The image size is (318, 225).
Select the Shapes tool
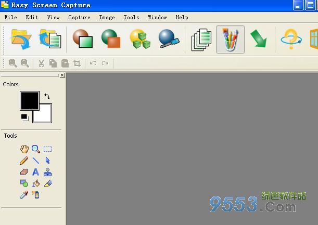coord(24,183)
